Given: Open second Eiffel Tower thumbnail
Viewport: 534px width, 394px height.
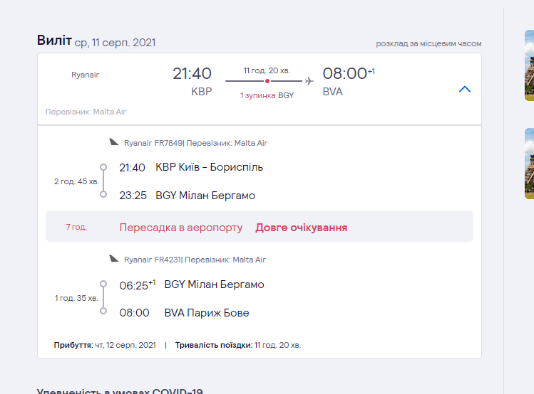Looking at the screenshot, I should [x=529, y=162].
